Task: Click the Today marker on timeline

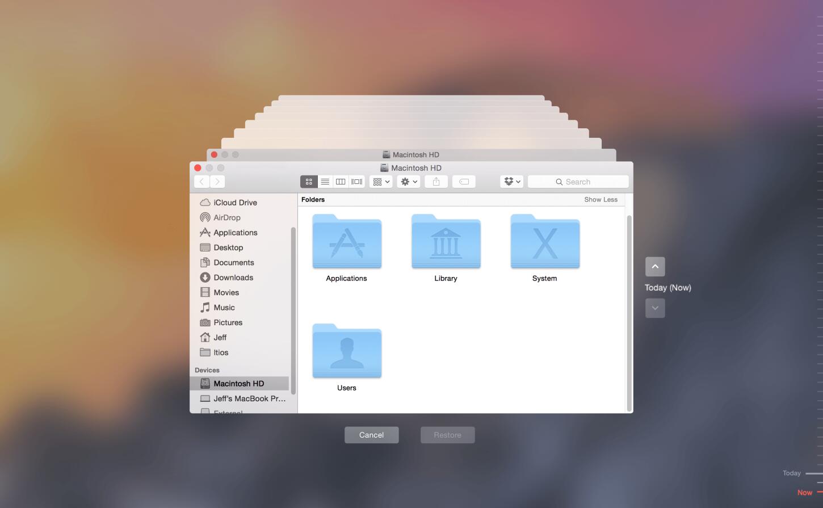Action: 801,473
